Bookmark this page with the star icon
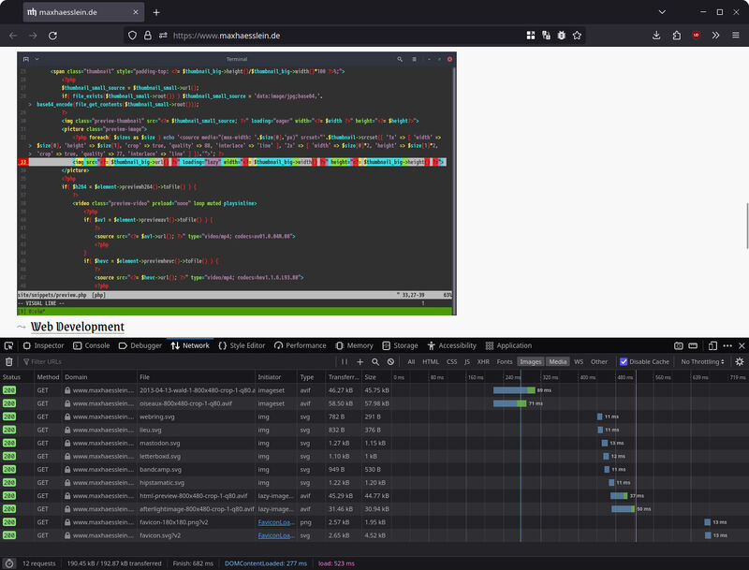 tap(577, 36)
